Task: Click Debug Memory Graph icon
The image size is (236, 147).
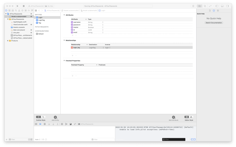Action: point(66,124)
